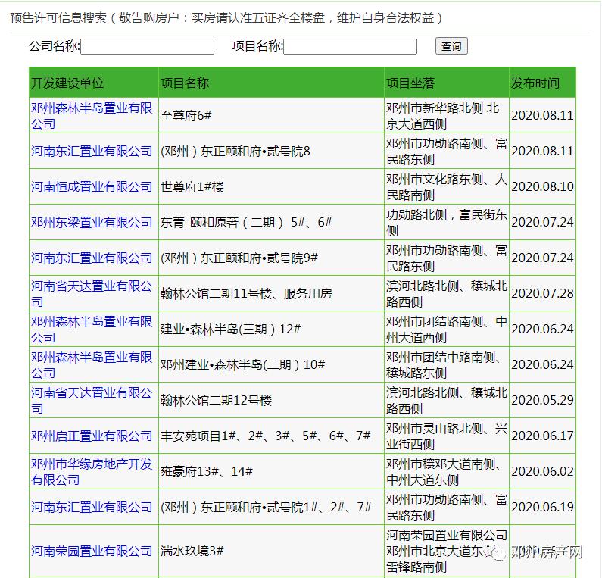The width and height of the screenshot is (602, 578).
Task: Click location 邓州市团结路南侧、中州大道西侧
Action: click(x=447, y=329)
